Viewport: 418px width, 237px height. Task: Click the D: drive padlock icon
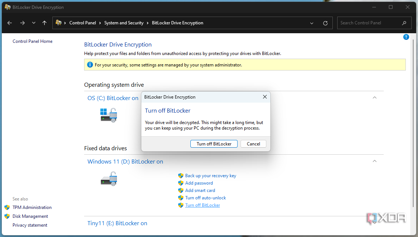[x=109, y=179]
